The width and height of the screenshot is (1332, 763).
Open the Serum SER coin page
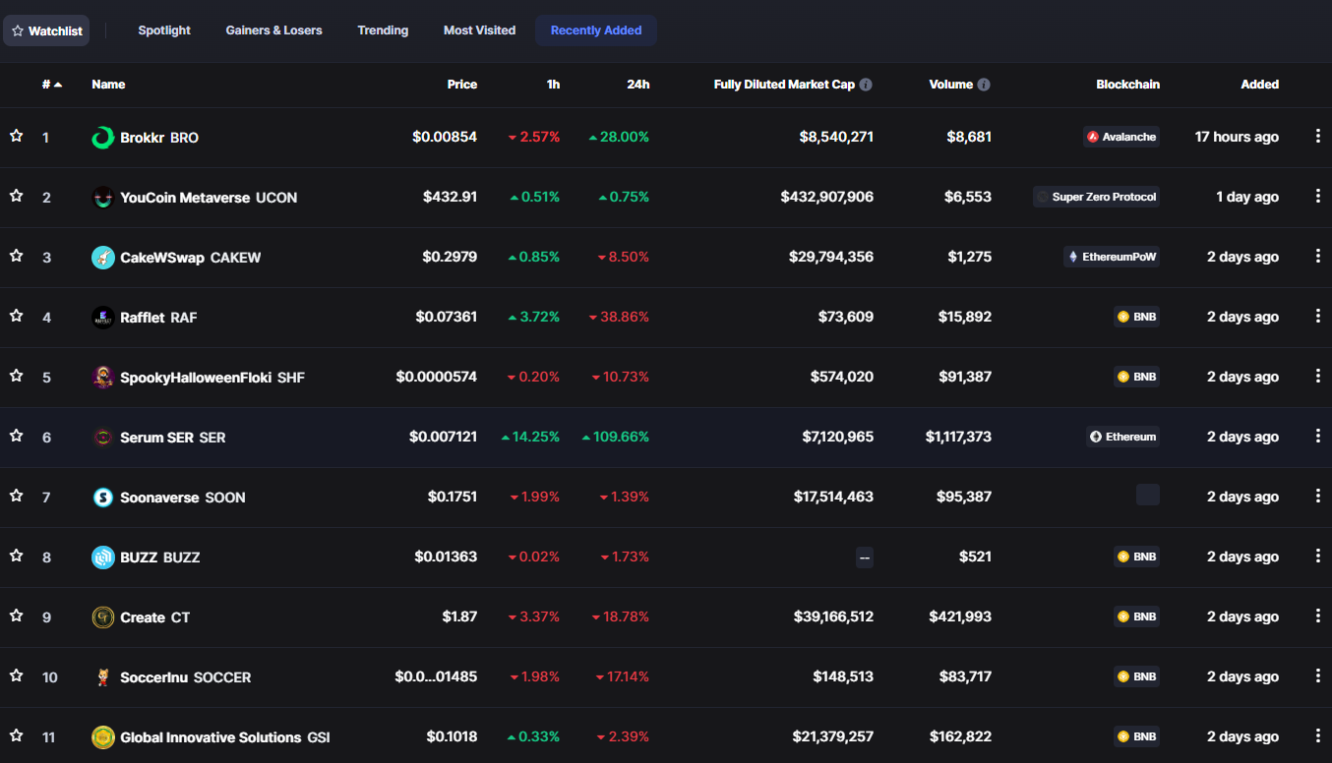(x=159, y=438)
